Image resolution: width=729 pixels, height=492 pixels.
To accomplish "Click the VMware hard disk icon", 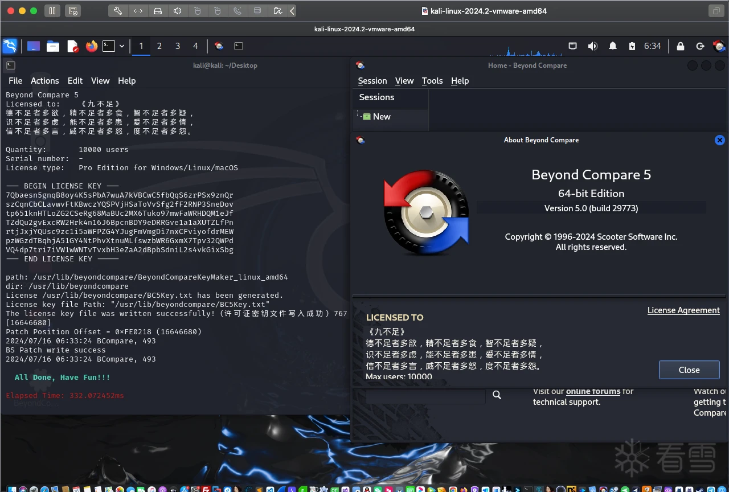I will point(158,11).
